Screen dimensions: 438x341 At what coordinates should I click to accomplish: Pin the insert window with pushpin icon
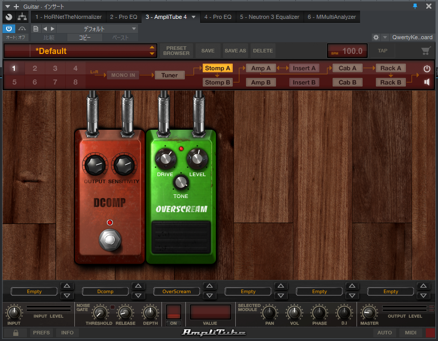[x=415, y=6]
